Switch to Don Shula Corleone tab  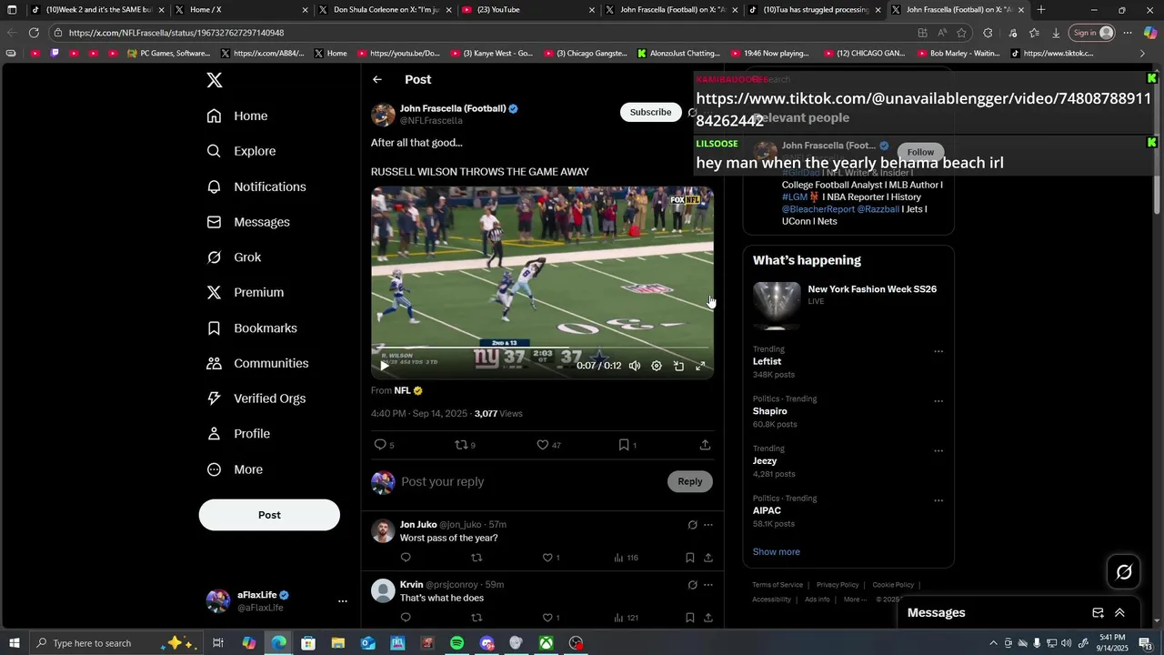(x=384, y=10)
